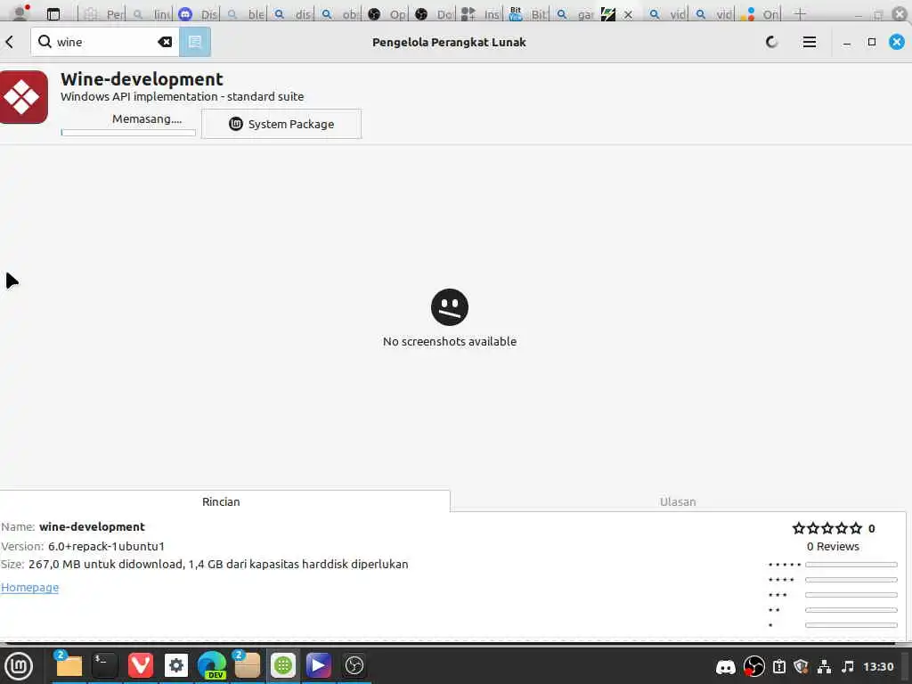
Task: Open the package archive app in taskbar
Action: pos(248,666)
